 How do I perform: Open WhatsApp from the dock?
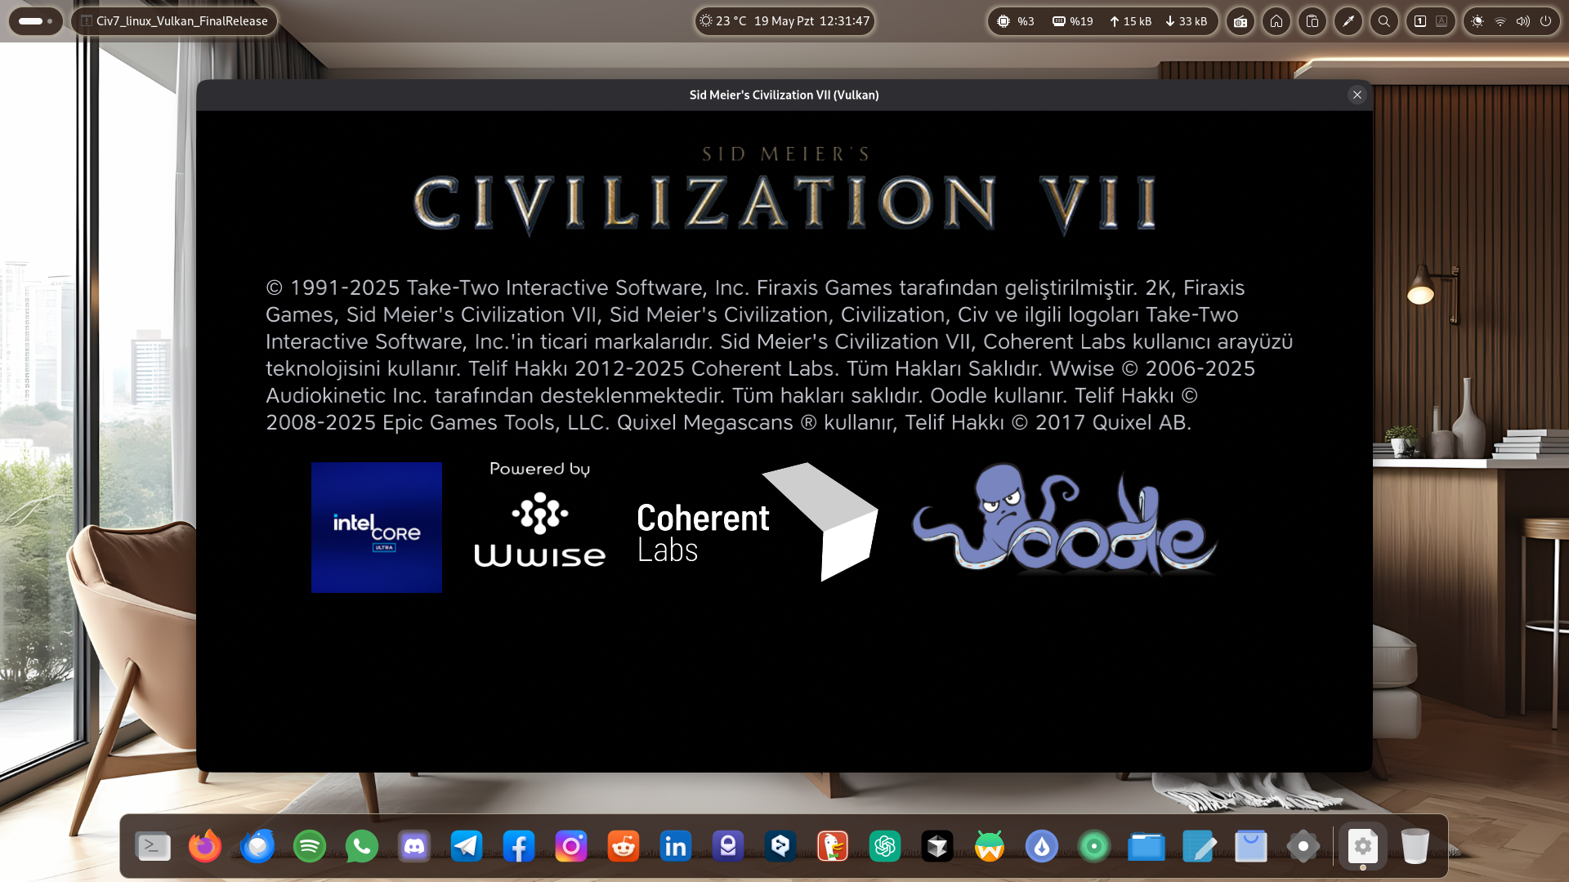362,847
